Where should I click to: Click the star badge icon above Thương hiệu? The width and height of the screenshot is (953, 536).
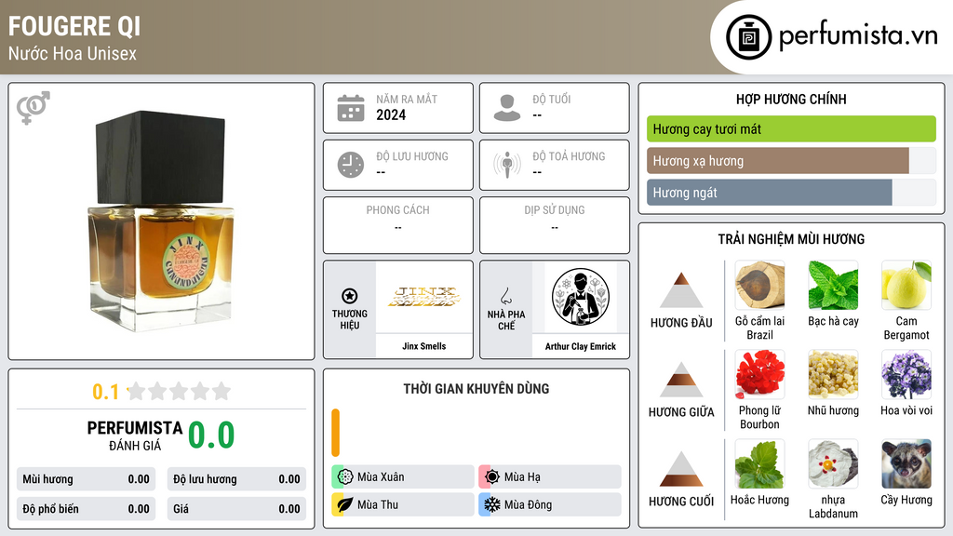click(x=350, y=296)
